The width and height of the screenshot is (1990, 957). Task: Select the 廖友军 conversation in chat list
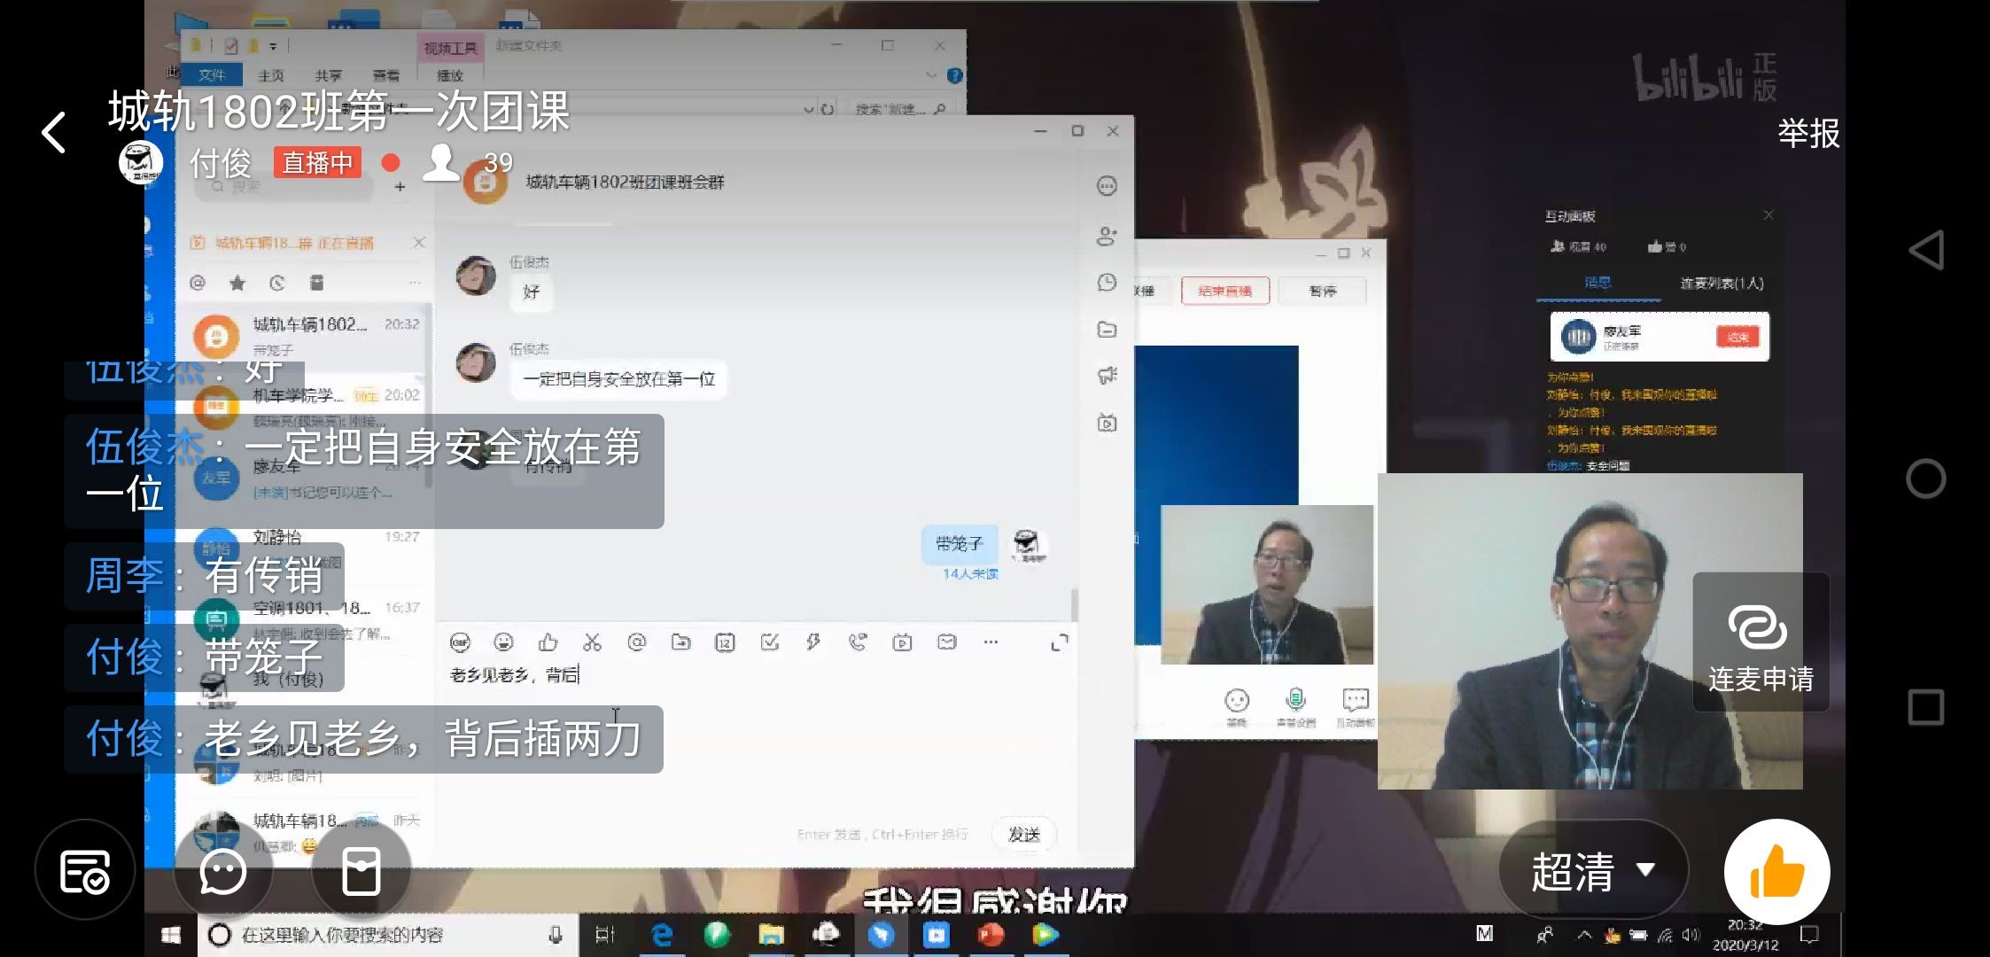point(304,478)
